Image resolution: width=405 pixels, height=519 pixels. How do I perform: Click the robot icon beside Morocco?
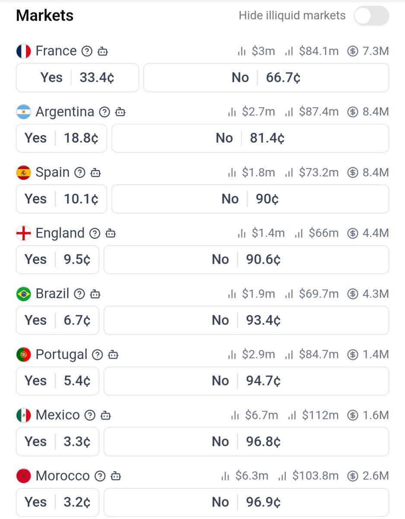click(x=116, y=476)
